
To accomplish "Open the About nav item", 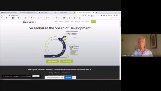I will pos(72,22).
